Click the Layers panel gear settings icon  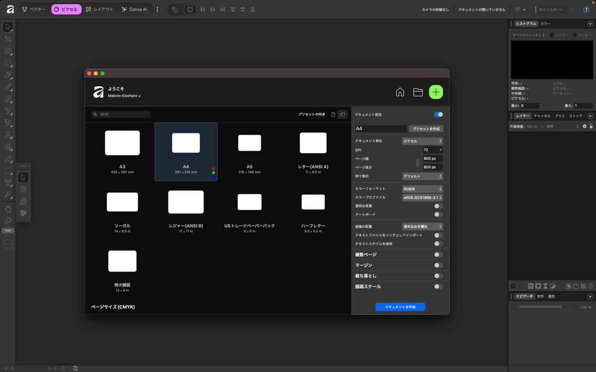(x=585, y=126)
